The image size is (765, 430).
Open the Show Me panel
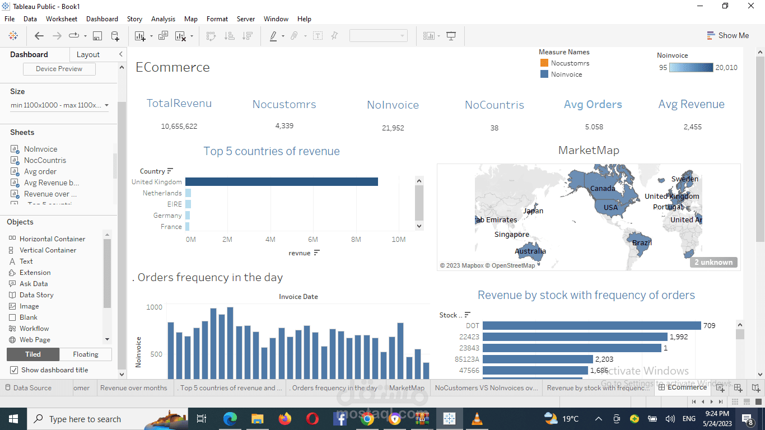728,35
